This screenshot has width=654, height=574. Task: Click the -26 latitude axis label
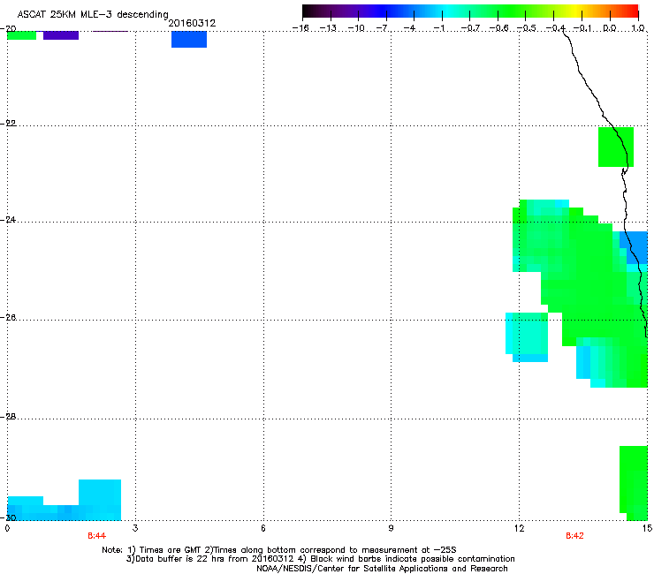(8, 318)
